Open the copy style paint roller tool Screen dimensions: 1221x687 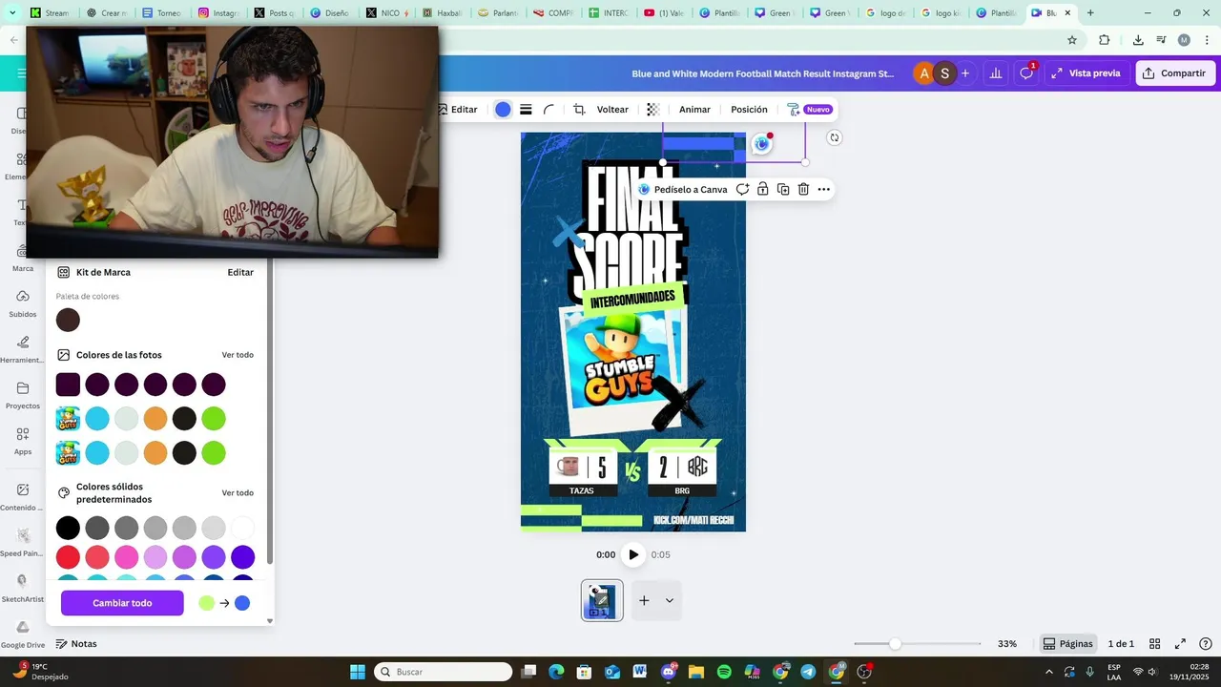coord(793,110)
